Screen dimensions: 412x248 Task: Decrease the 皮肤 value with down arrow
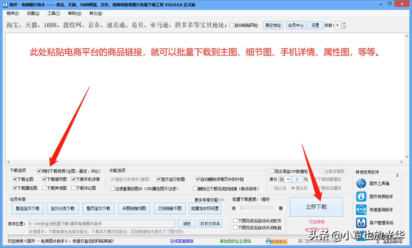pos(344,27)
